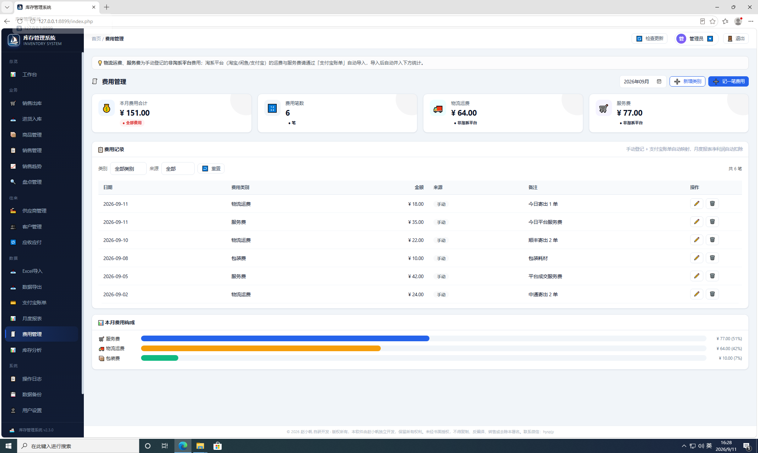This screenshot has width=758, height=453.
Task: Add this page to browser favorites
Action: coord(712,21)
